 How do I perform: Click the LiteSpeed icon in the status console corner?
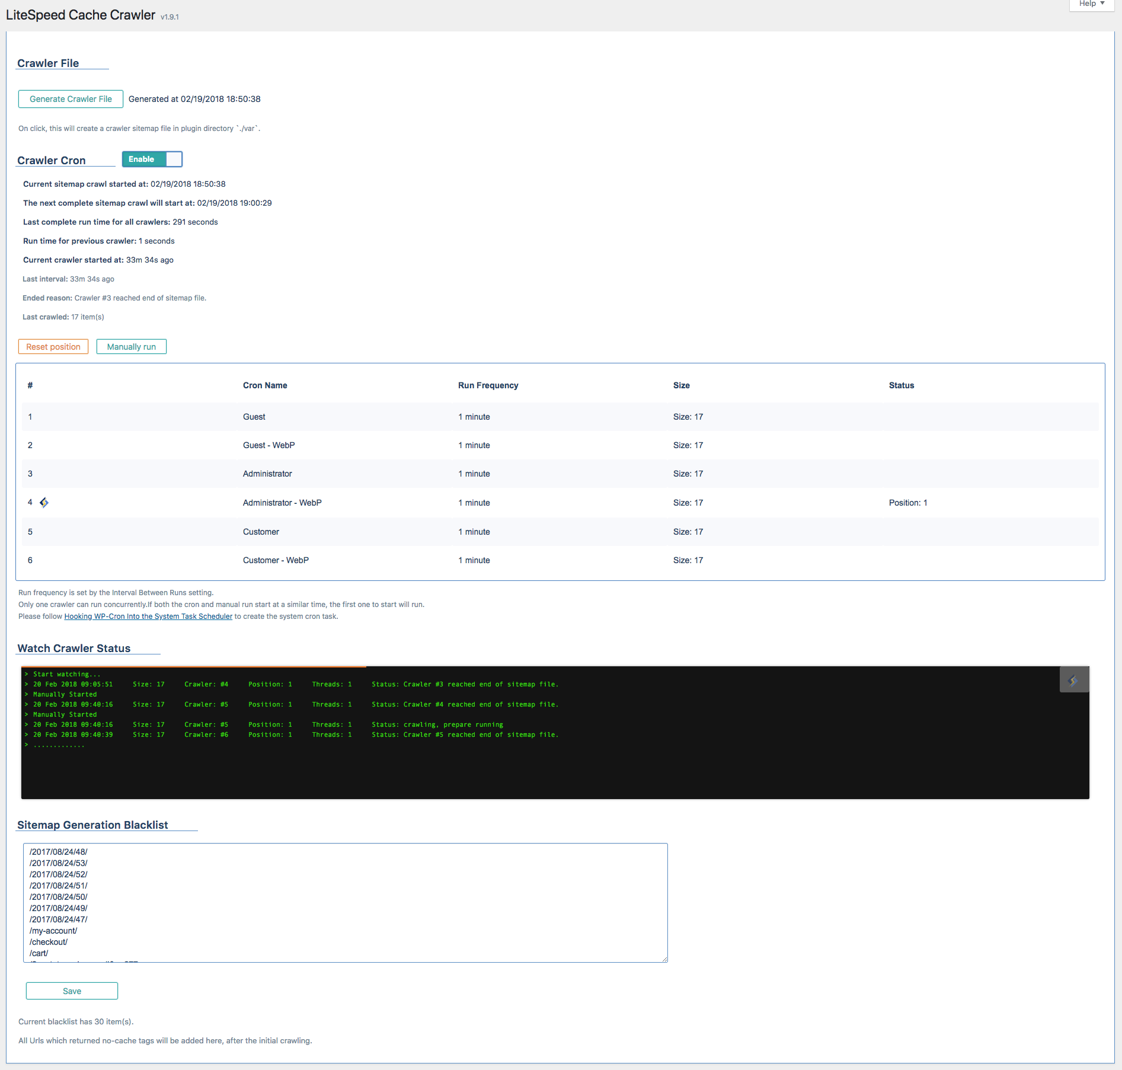(x=1073, y=680)
